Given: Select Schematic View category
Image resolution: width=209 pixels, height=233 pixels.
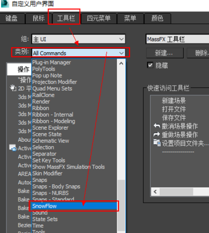Looking at the screenshot, I should pos(50,141).
